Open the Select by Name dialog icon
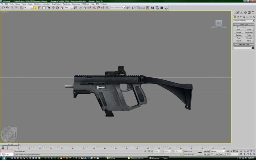The image size is (256, 160). [39, 8]
